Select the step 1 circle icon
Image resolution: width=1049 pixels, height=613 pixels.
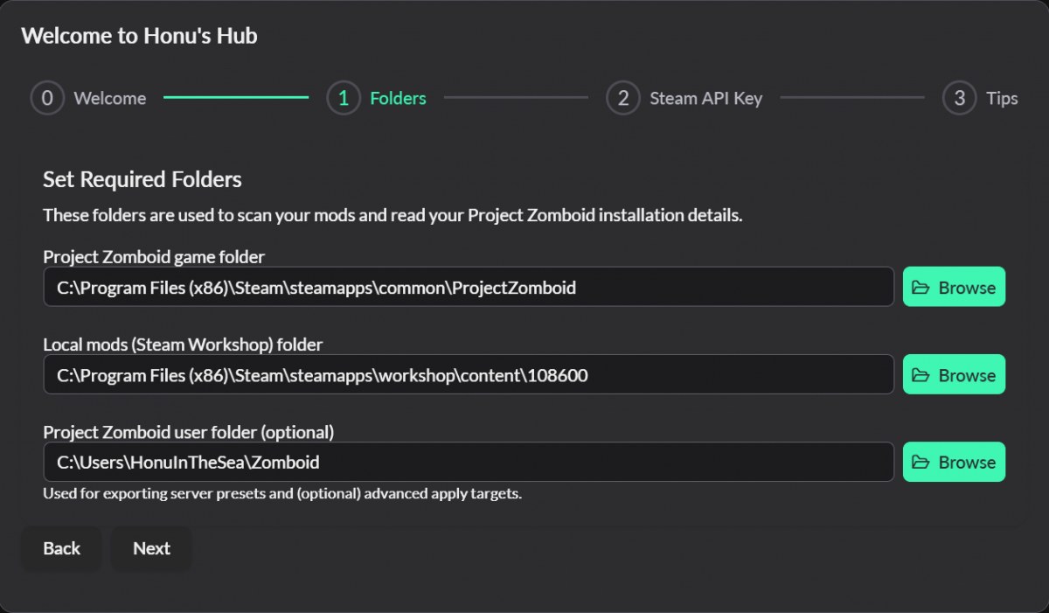point(344,99)
